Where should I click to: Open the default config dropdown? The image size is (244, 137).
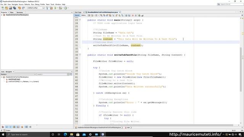click(x=36, y=8)
